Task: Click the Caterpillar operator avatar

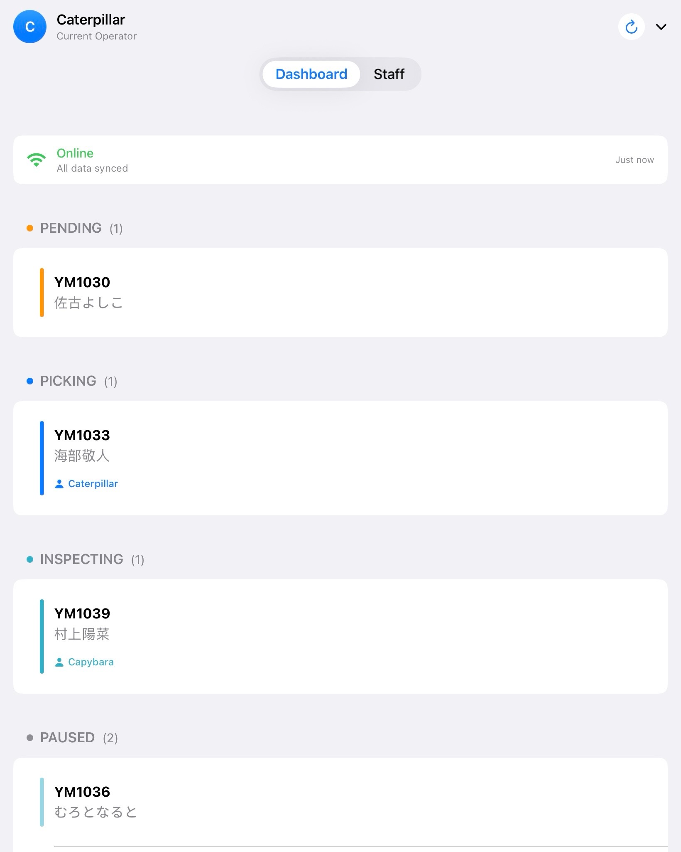Action: pos(30,27)
